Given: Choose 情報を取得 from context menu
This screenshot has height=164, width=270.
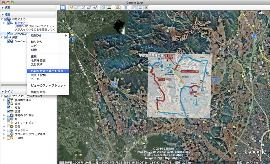Looking at the screenshot, I should 48,92.
